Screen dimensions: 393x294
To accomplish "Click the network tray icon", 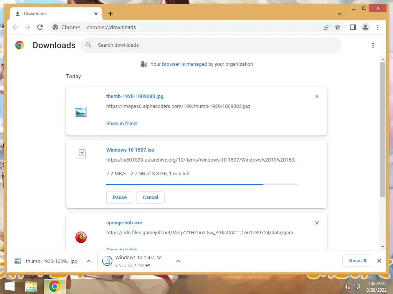I will tap(357, 286).
